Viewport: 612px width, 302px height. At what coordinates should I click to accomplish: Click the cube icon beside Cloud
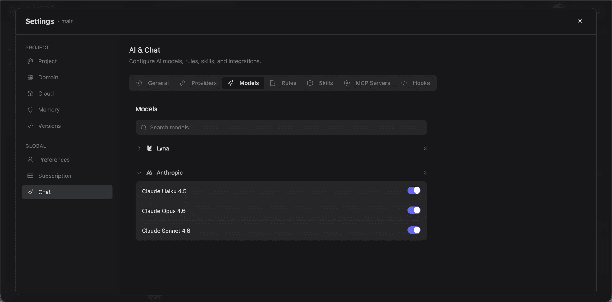pos(30,94)
